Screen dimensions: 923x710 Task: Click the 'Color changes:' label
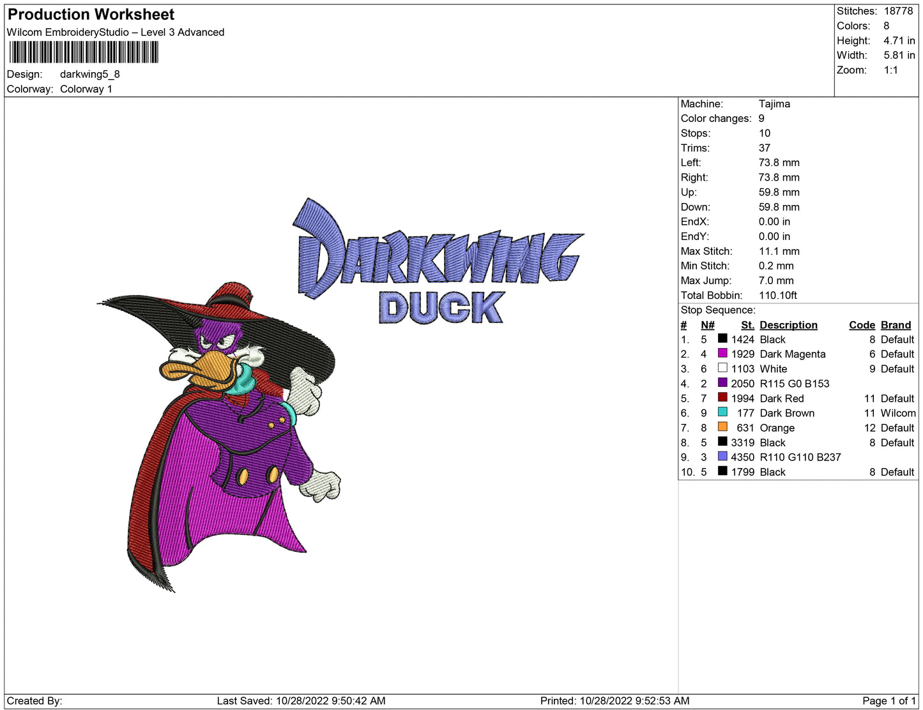(x=716, y=118)
